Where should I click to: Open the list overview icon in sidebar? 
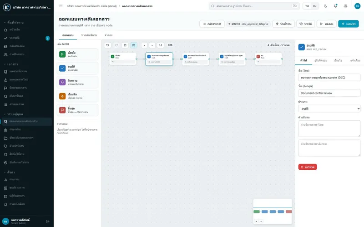click(x=5, y=104)
